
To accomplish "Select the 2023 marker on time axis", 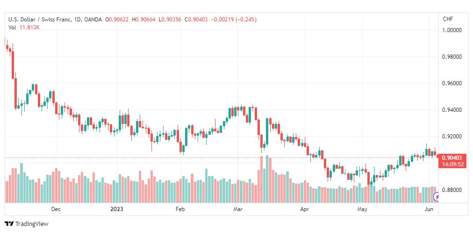I will [x=117, y=209].
